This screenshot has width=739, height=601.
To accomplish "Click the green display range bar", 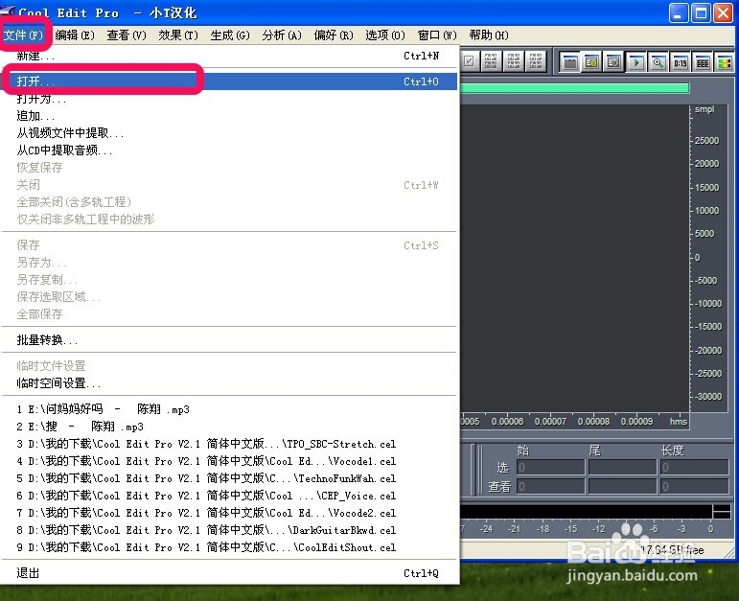I will [574, 88].
